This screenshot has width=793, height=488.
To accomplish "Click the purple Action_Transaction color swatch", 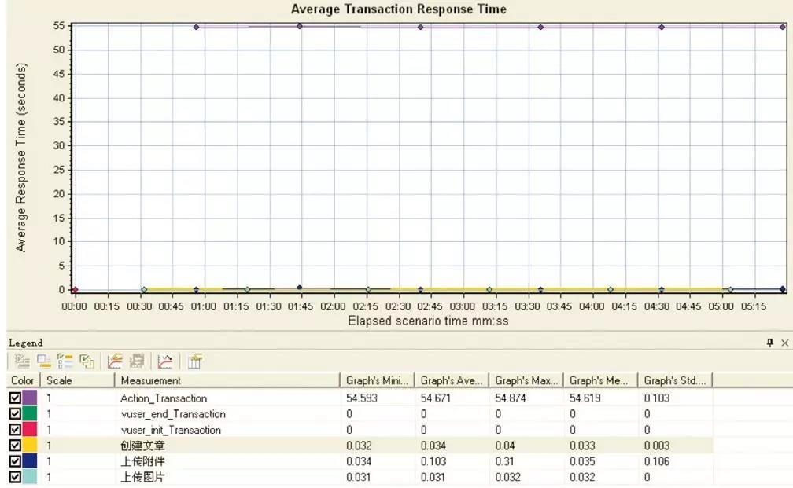I will 30,398.
